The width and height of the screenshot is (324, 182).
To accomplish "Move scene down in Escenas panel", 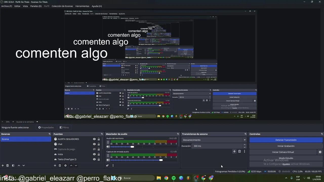I will pos(24,166).
